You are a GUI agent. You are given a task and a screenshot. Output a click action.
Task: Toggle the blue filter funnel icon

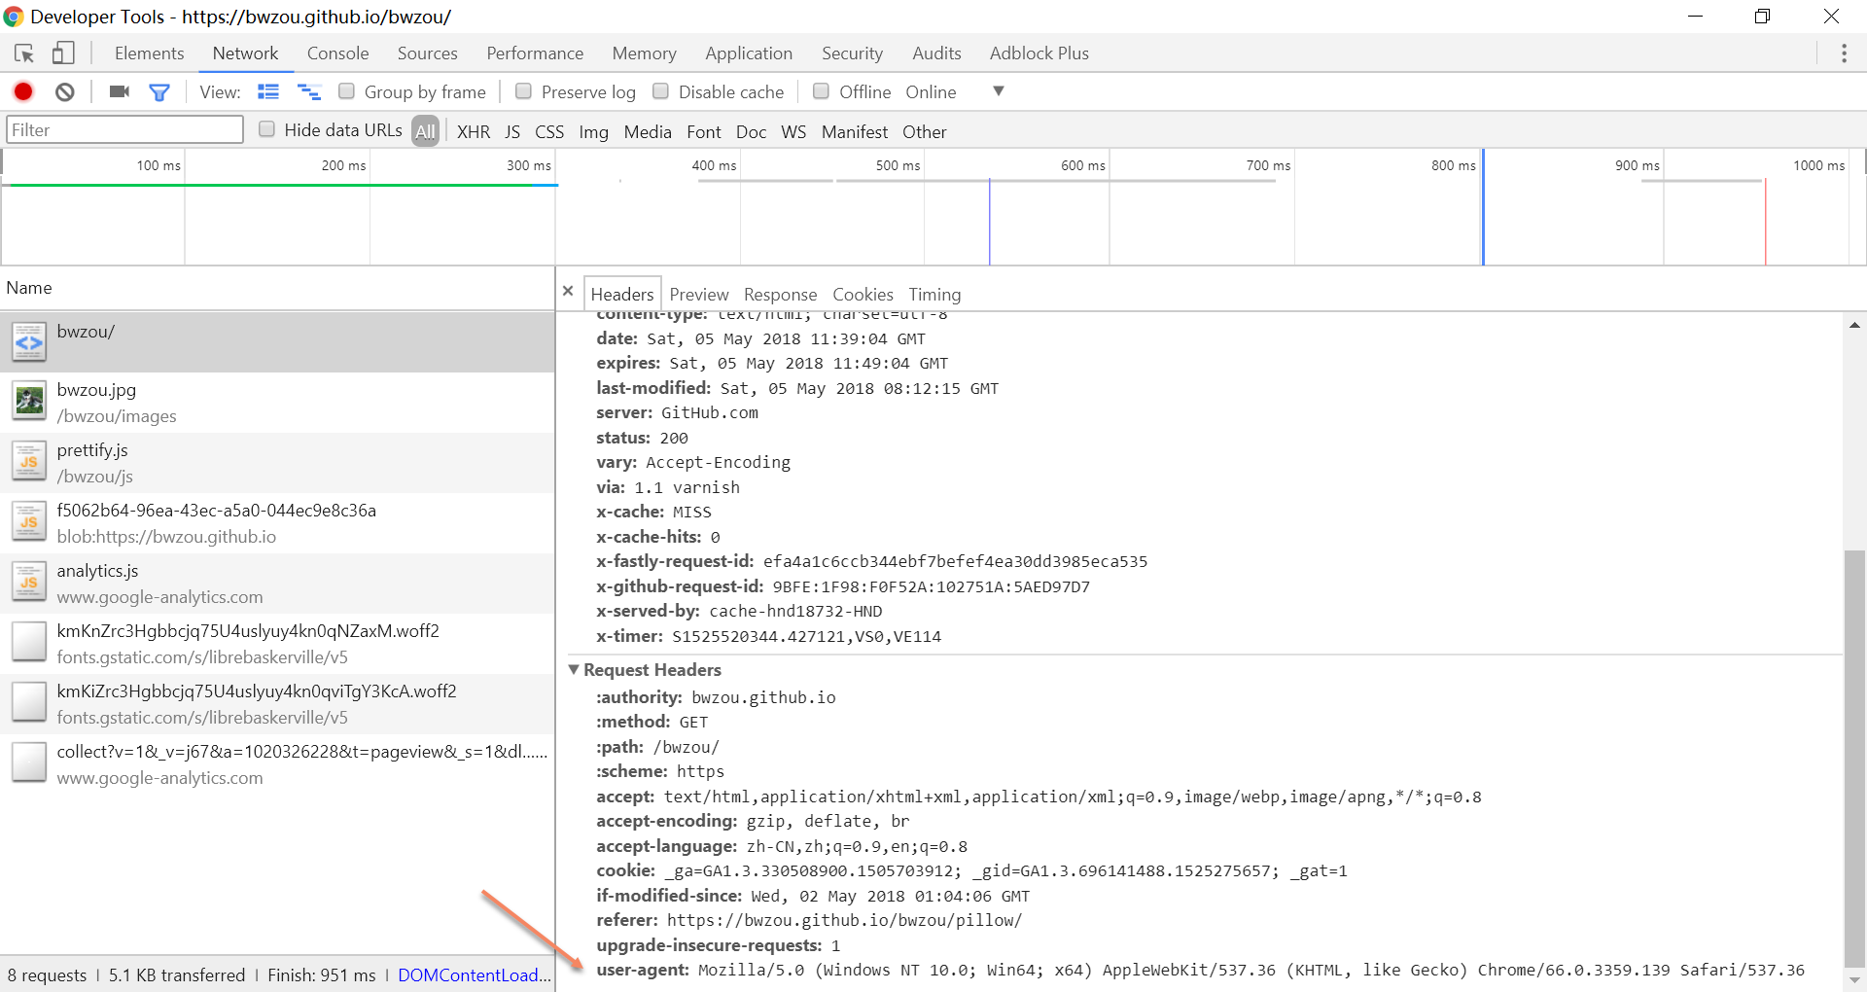click(x=159, y=91)
